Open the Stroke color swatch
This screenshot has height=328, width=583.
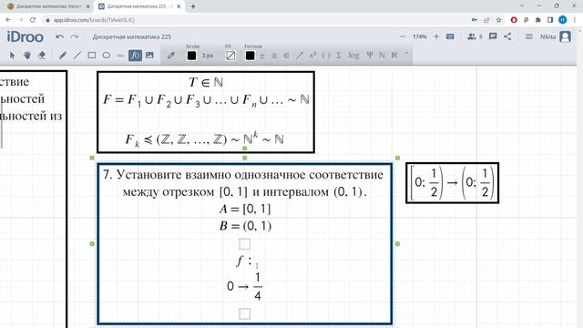191,56
